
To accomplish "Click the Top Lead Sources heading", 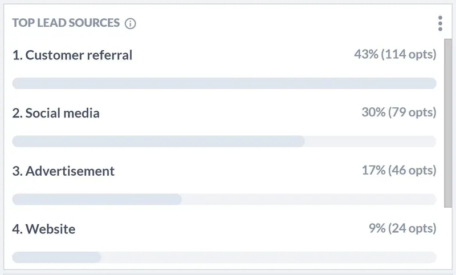I will (x=66, y=23).
